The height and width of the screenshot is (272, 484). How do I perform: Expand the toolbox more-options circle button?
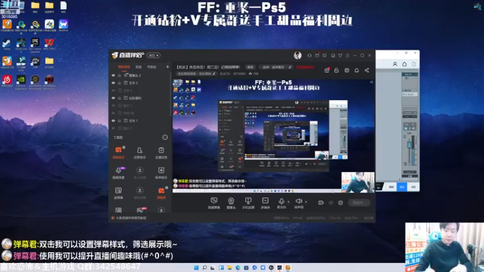tap(165, 137)
